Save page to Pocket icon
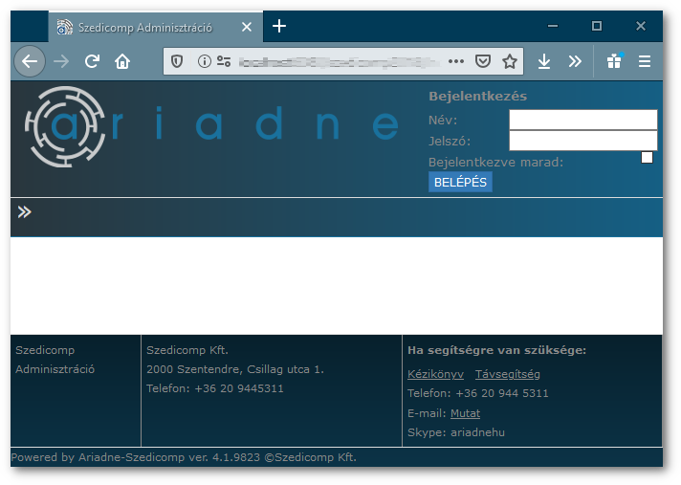This screenshot has width=681, height=485. 483,61
